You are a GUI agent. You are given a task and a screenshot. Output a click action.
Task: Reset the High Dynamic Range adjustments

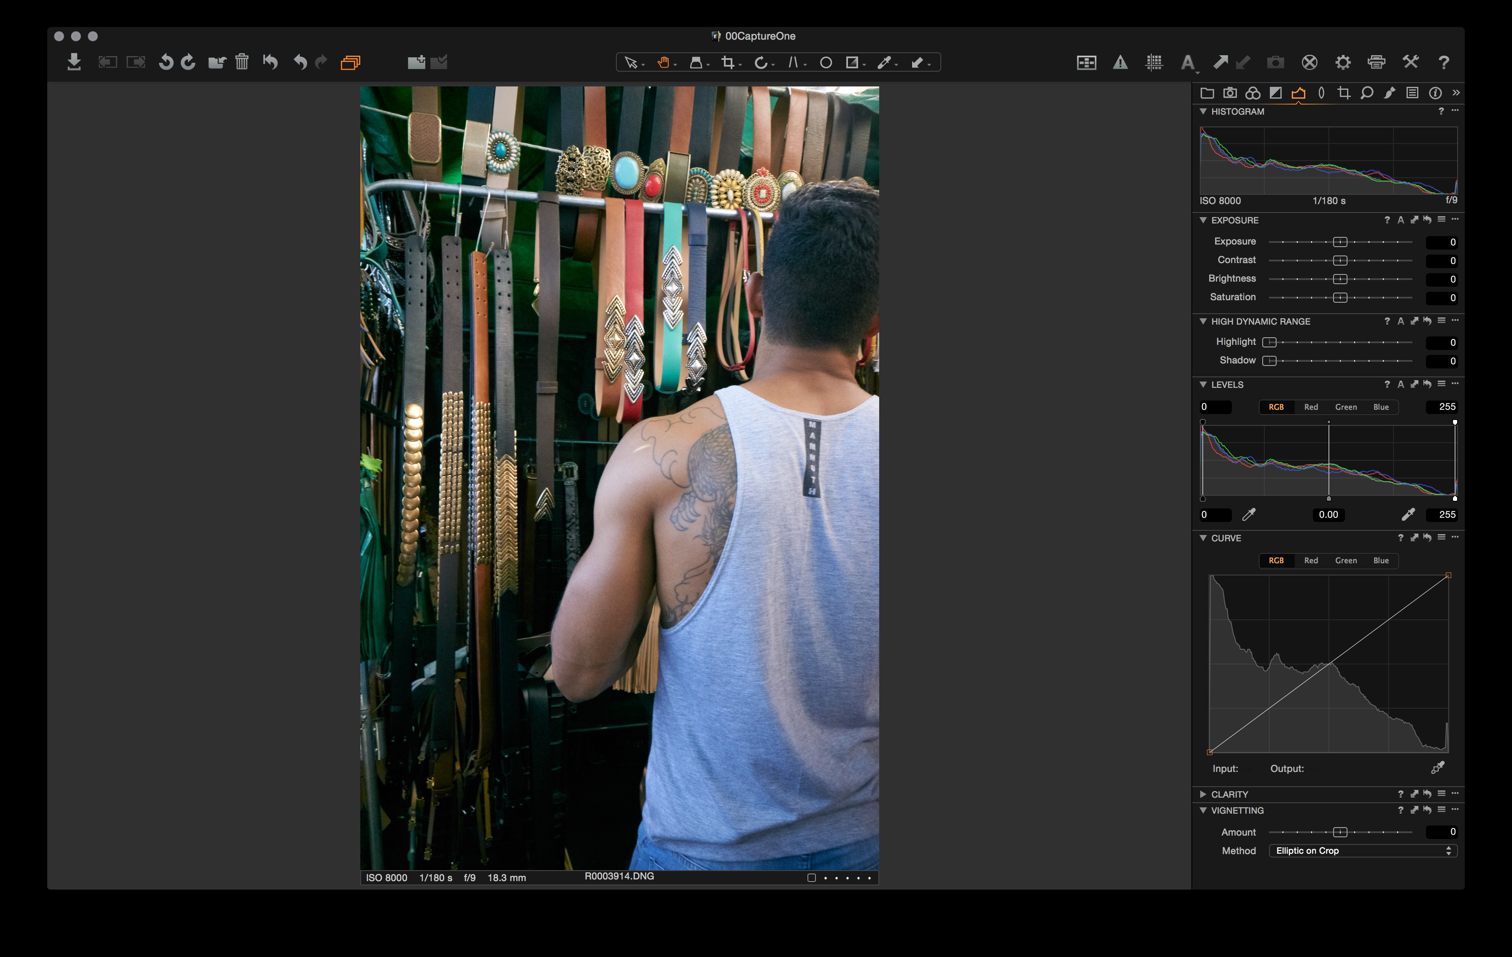pos(1427,321)
